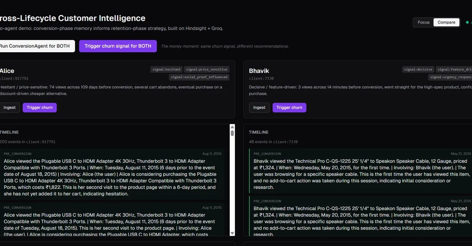Click the Bhavik client name heading
This screenshot has height=246, width=472.
coord(259,71)
